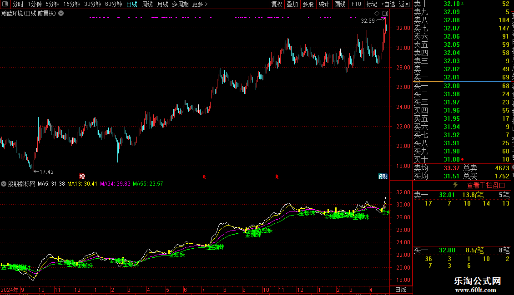Click the 17.42 low price label

coord(46,172)
